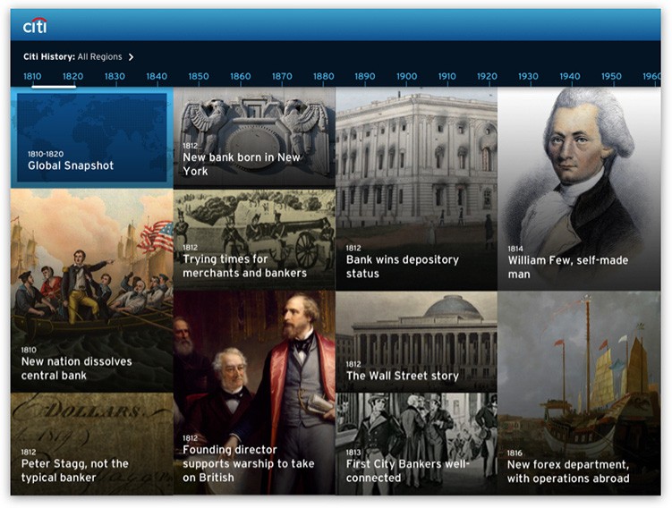Screen dimensions: 672x508
Task: Open The Wall Street story tile
Action: 416,342
